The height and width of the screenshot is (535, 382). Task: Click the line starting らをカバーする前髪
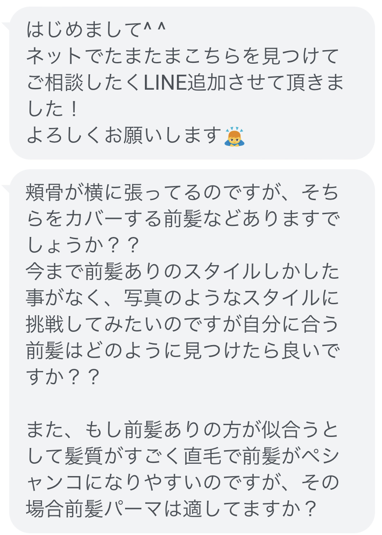[184, 219]
